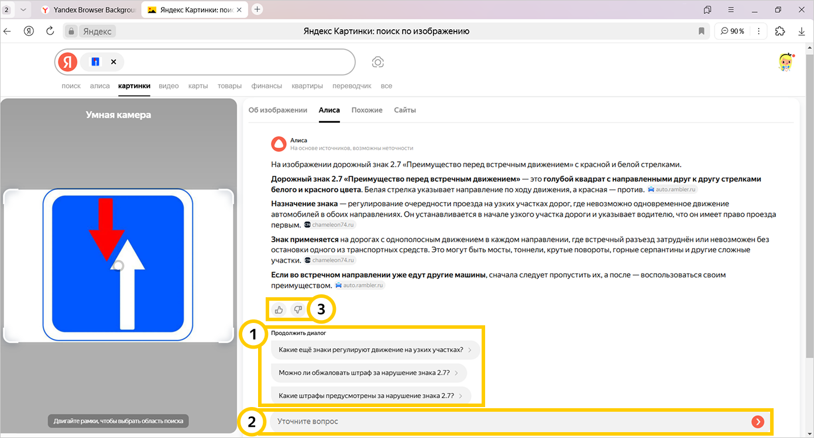Select видео in the search navigation
The width and height of the screenshot is (814, 438).
[x=169, y=86]
